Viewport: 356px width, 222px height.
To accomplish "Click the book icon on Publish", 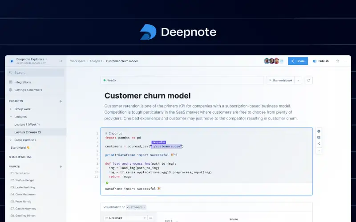I will 315,61.
